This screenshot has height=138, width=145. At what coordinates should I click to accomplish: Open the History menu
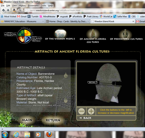tap(22, 5)
